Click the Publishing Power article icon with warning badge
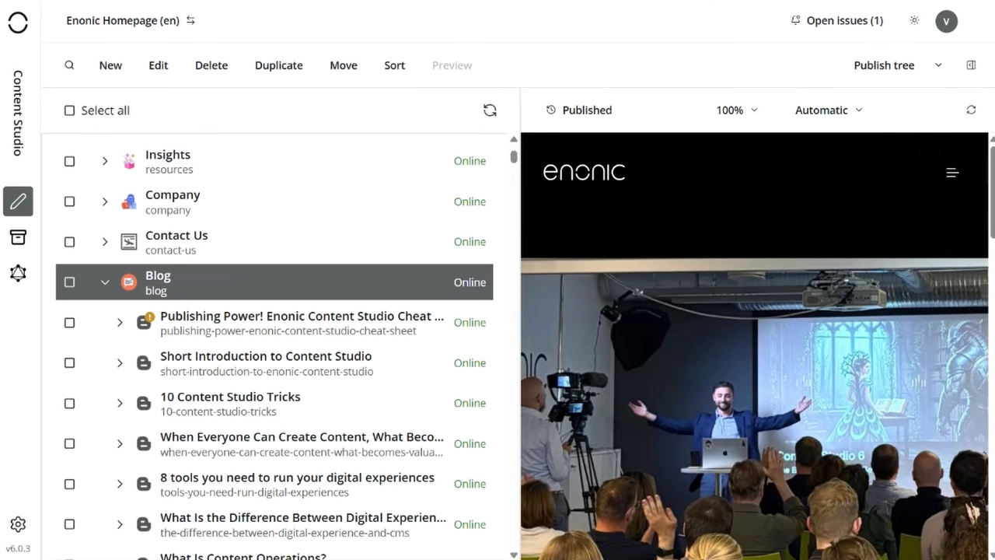The image size is (995, 560). [x=145, y=322]
